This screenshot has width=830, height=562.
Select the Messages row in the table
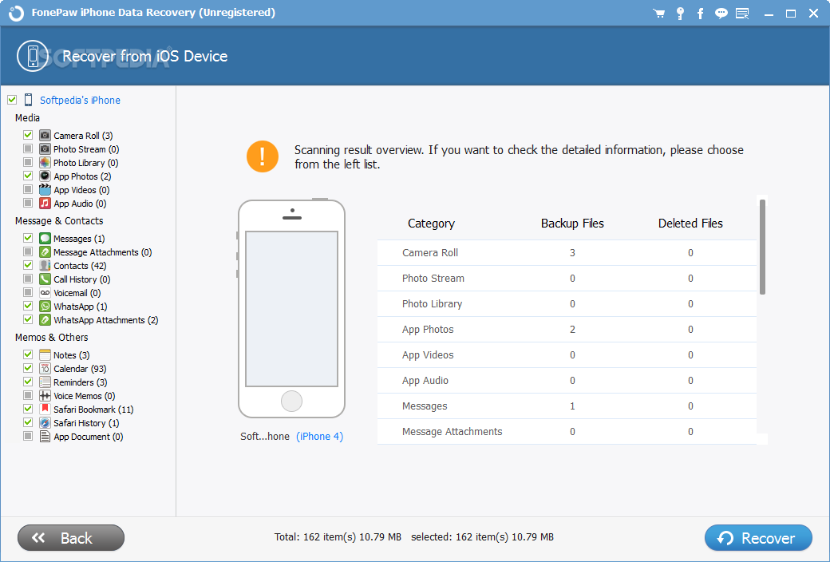[x=567, y=406]
